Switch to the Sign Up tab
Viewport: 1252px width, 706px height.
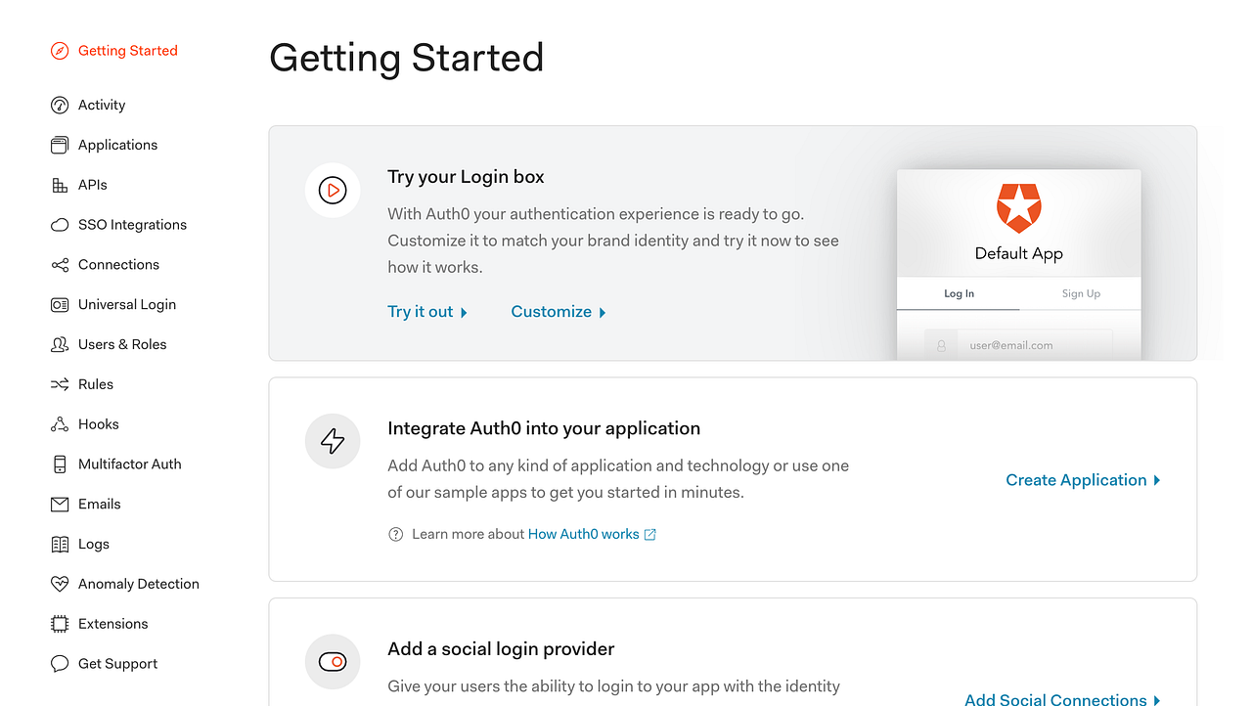click(x=1080, y=293)
